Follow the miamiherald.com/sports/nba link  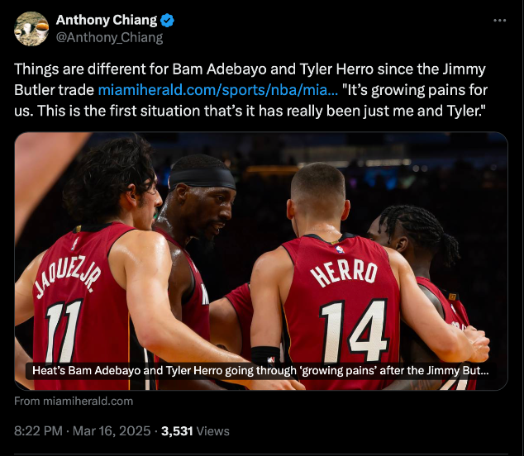[x=218, y=90]
